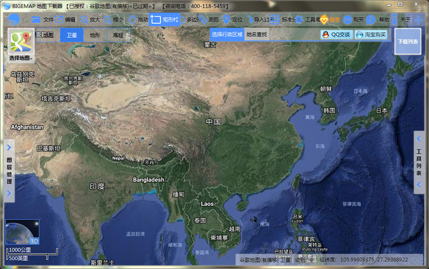Image resolution: width=429 pixels, height=269 pixels.
Task: Click the Laos label on map
Action: pos(207,204)
